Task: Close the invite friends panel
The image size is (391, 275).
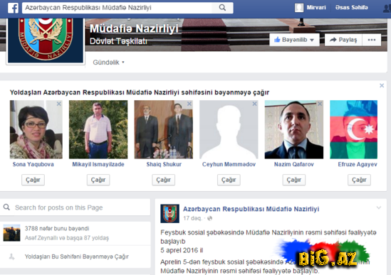Action: [x=382, y=85]
